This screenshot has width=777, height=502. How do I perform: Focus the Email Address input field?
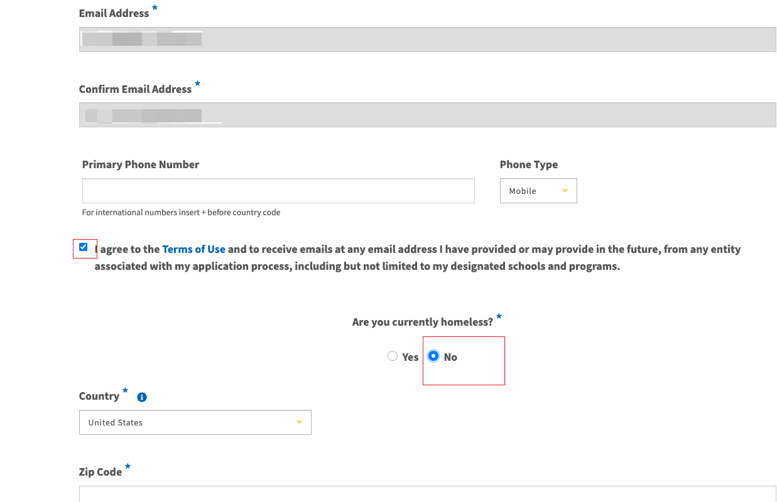pyautogui.click(x=427, y=40)
